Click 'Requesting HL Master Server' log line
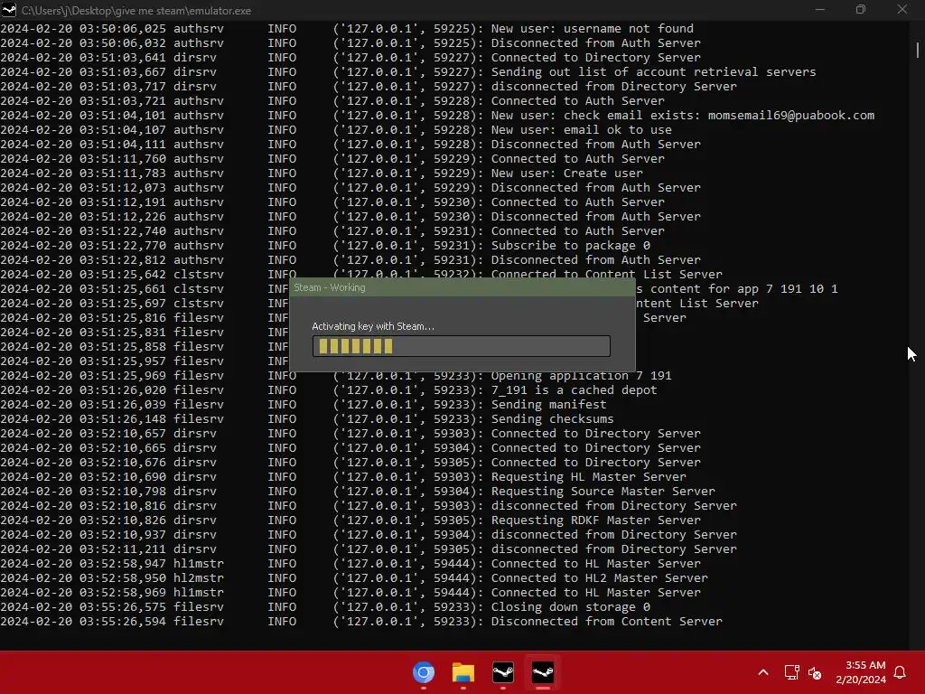The image size is (925, 694). 589,477
